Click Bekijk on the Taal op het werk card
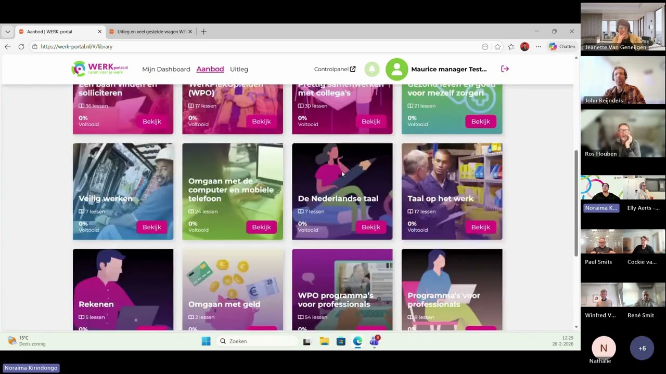This screenshot has height=374, width=666. click(481, 227)
